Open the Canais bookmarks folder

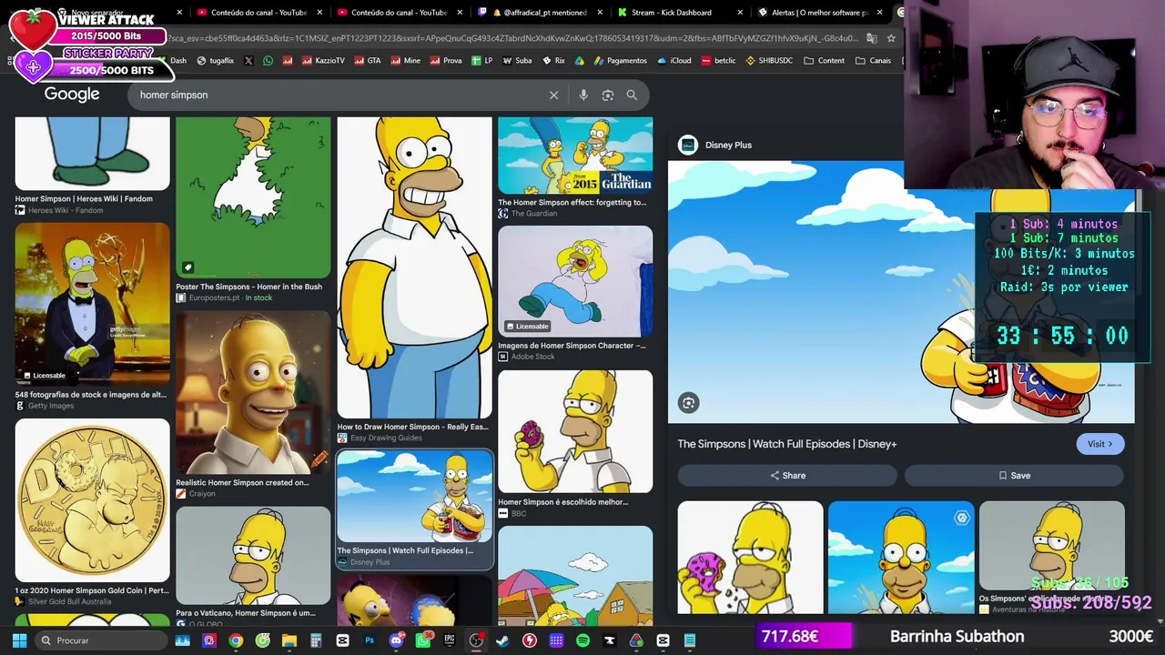coord(873,61)
